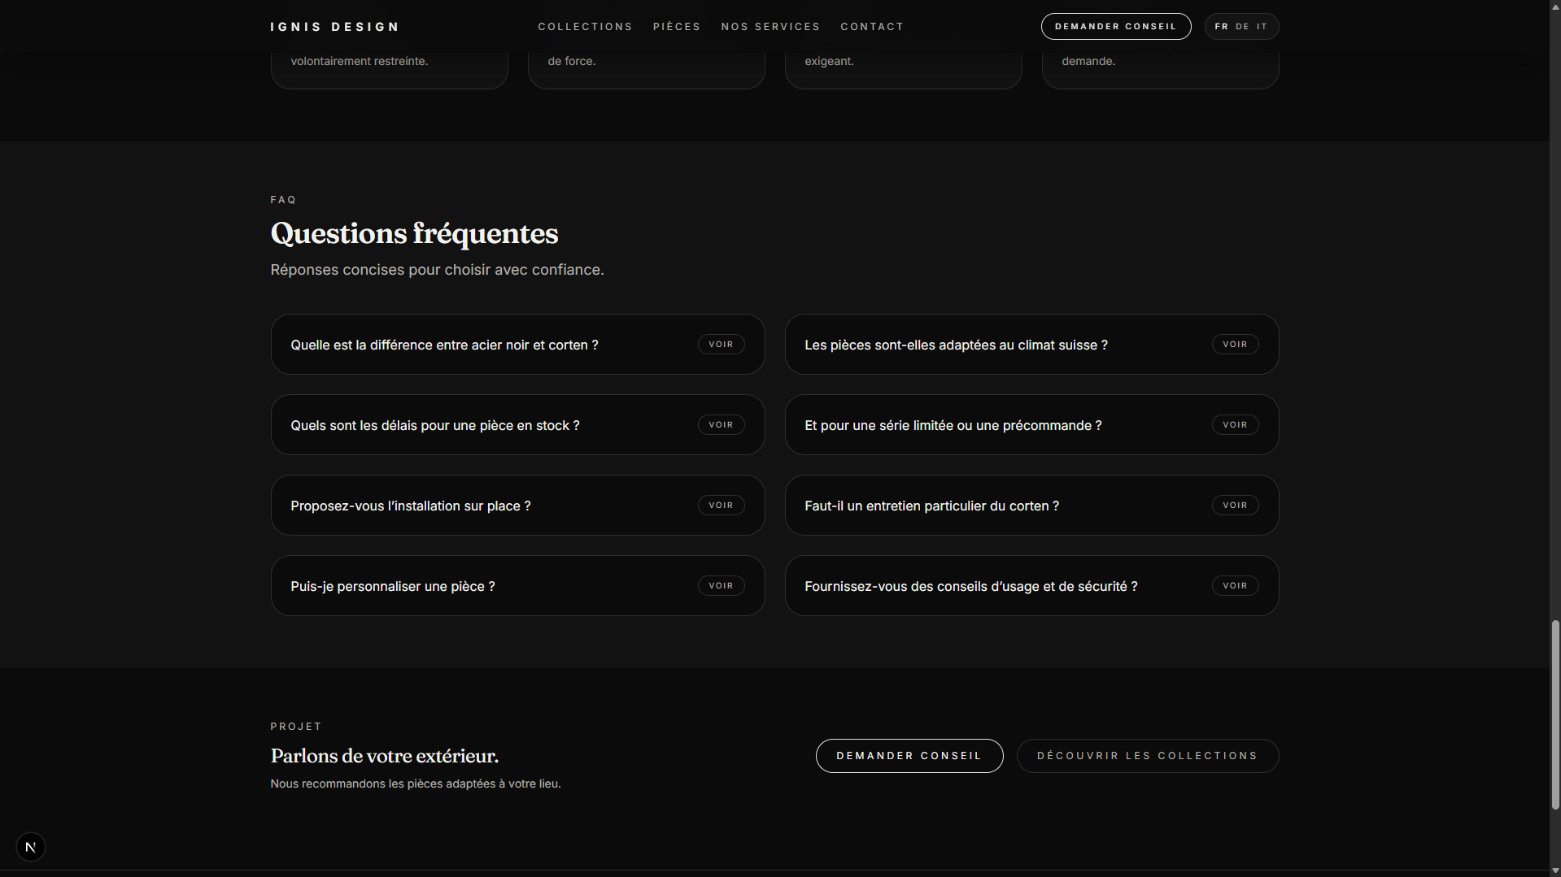This screenshot has width=1561, height=877.
Task: Expand the acier noir et corten question
Action: tap(721, 345)
